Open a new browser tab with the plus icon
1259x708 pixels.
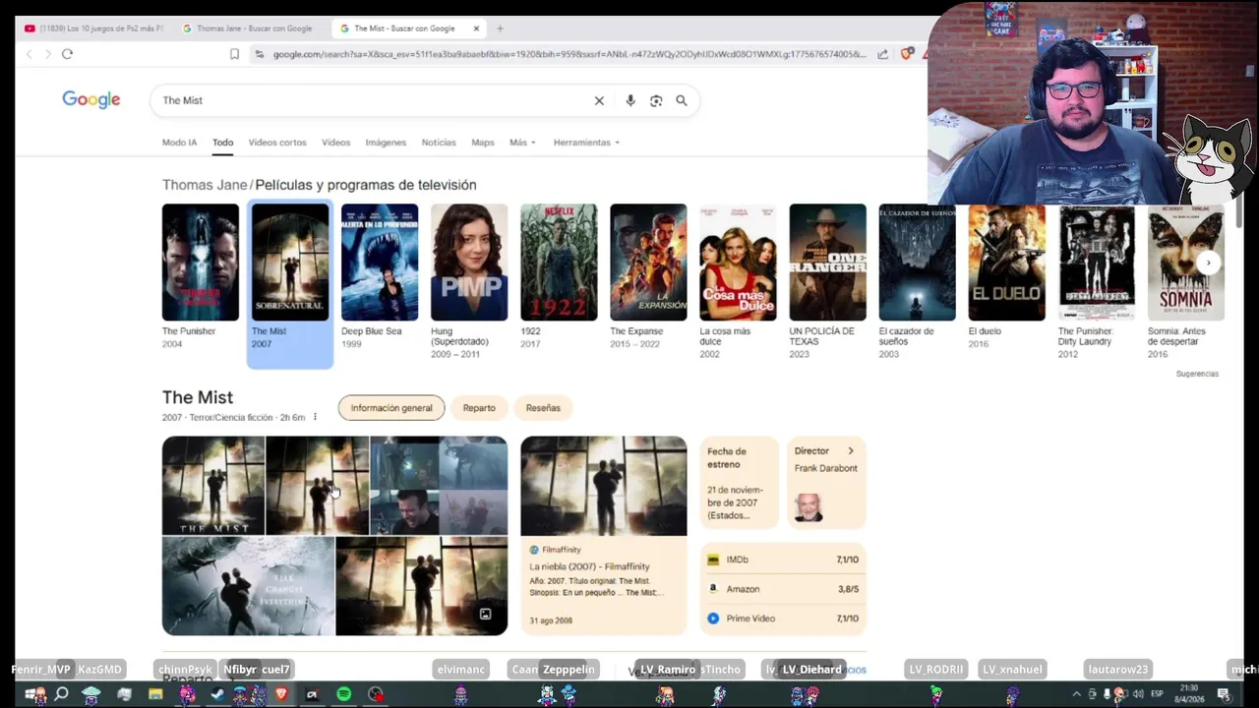500,29
